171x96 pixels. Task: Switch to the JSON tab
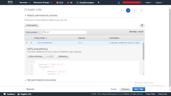(x=49, y=56)
